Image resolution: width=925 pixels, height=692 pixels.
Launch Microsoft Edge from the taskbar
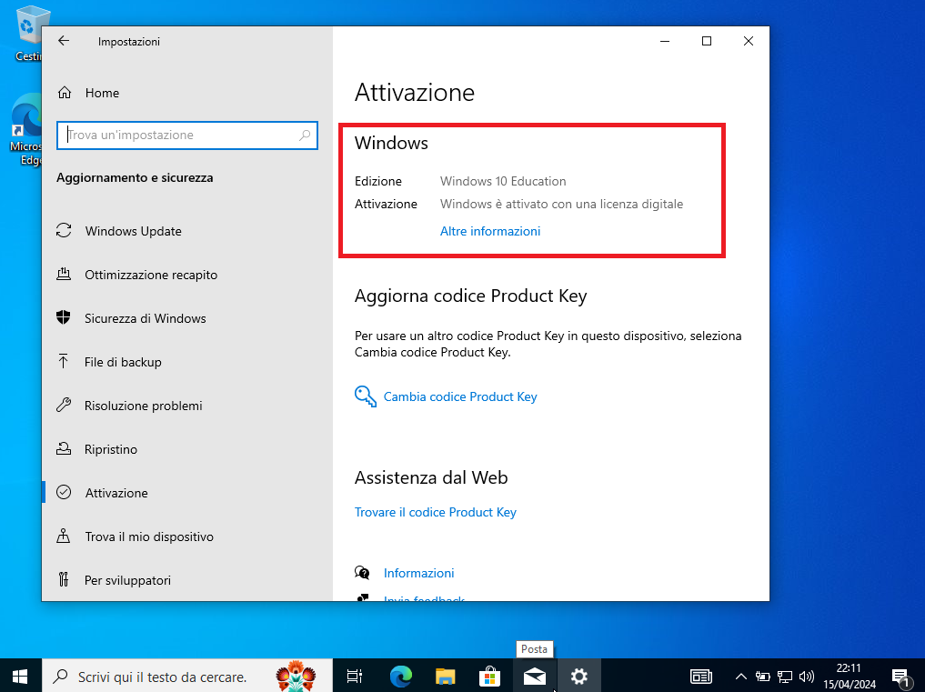click(x=401, y=676)
